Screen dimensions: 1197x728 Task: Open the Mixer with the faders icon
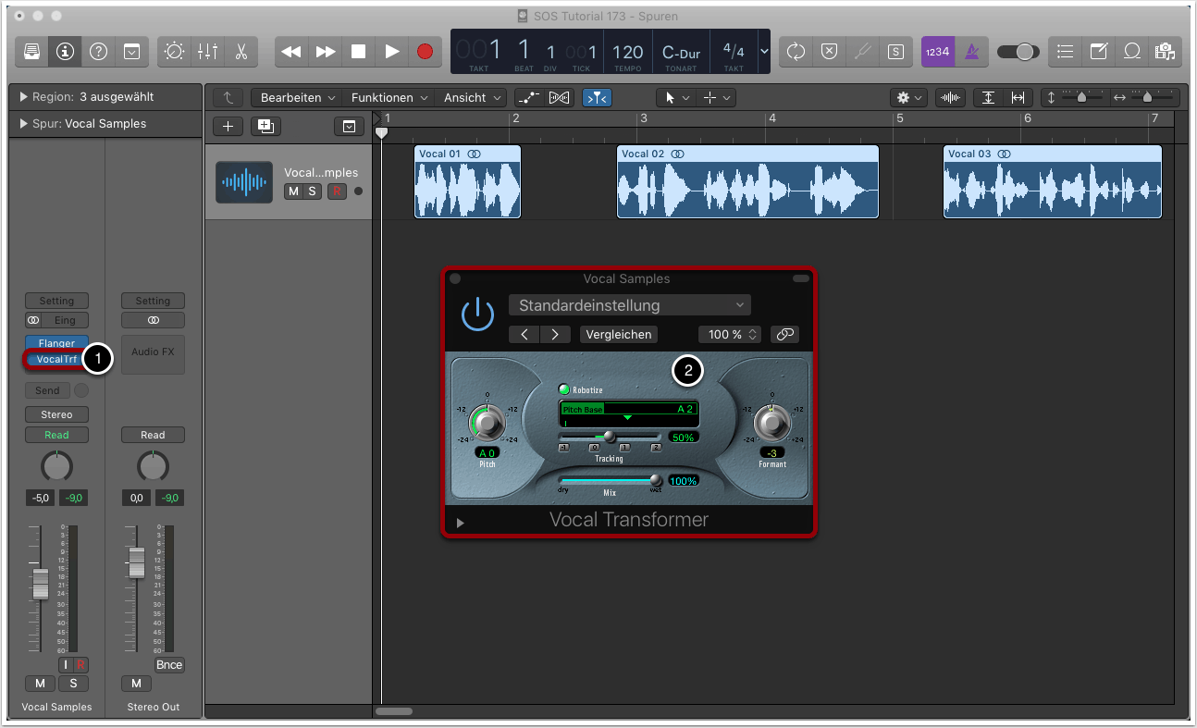(207, 52)
